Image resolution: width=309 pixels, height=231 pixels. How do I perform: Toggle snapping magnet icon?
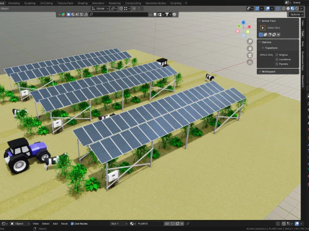click(121, 8)
